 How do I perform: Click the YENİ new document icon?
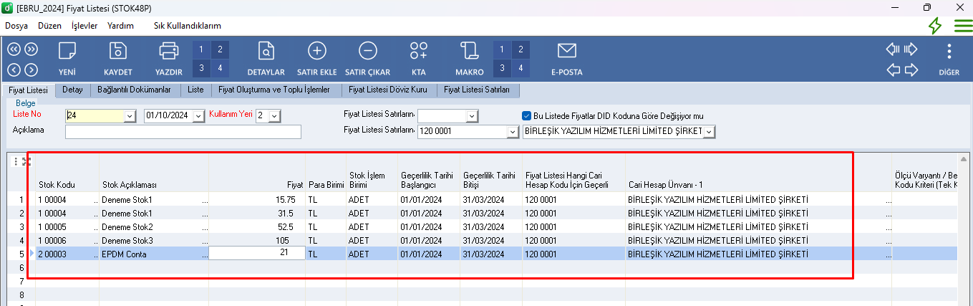point(67,52)
